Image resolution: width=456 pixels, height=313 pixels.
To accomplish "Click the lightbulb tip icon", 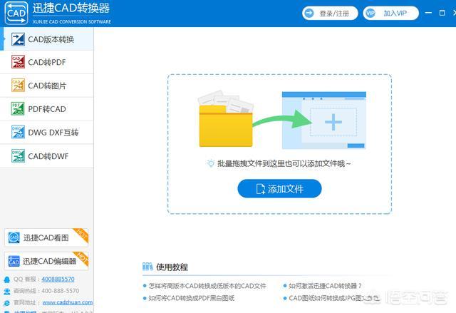I will [x=211, y=163].
